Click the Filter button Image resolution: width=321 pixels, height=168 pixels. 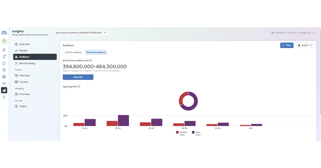coord(287,45)
